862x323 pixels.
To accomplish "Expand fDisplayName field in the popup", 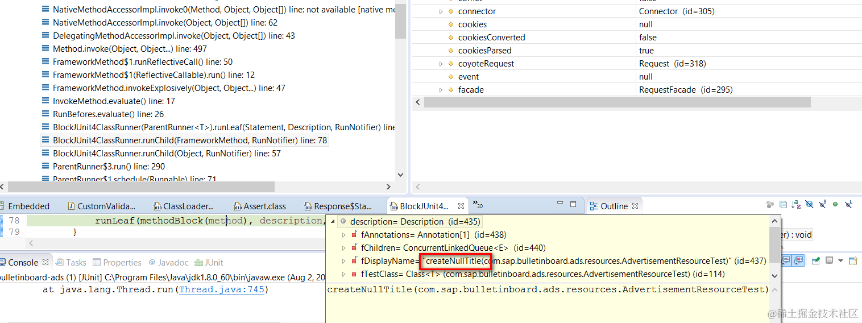I will 343,261.
